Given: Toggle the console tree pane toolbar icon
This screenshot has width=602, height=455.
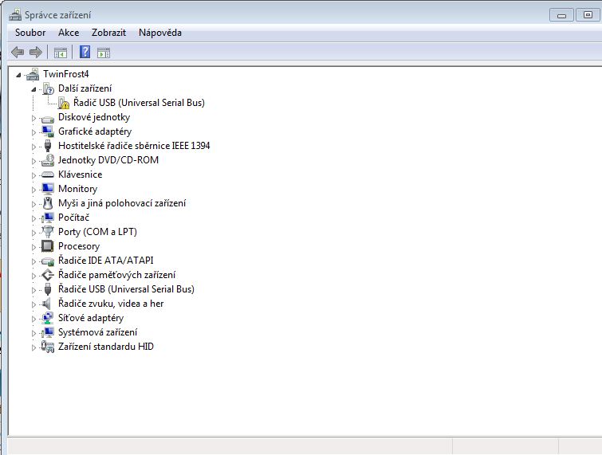Looking at the screenshot, I should pyautogui.click(x=61, y=53).
